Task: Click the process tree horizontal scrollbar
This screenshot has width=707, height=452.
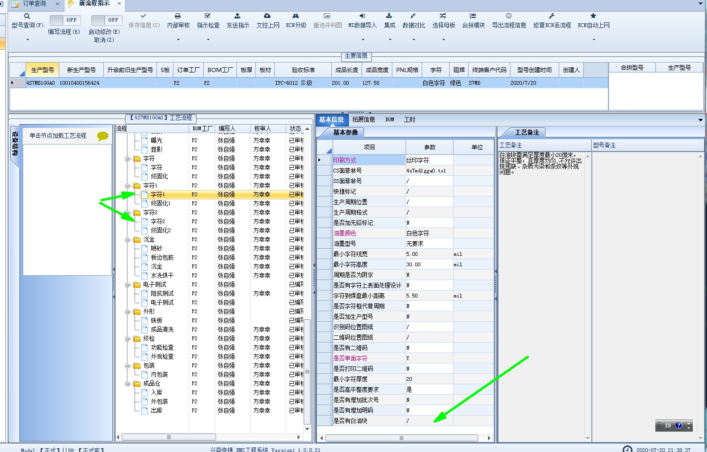Action: pyautogui.click(x=169, y=437)
